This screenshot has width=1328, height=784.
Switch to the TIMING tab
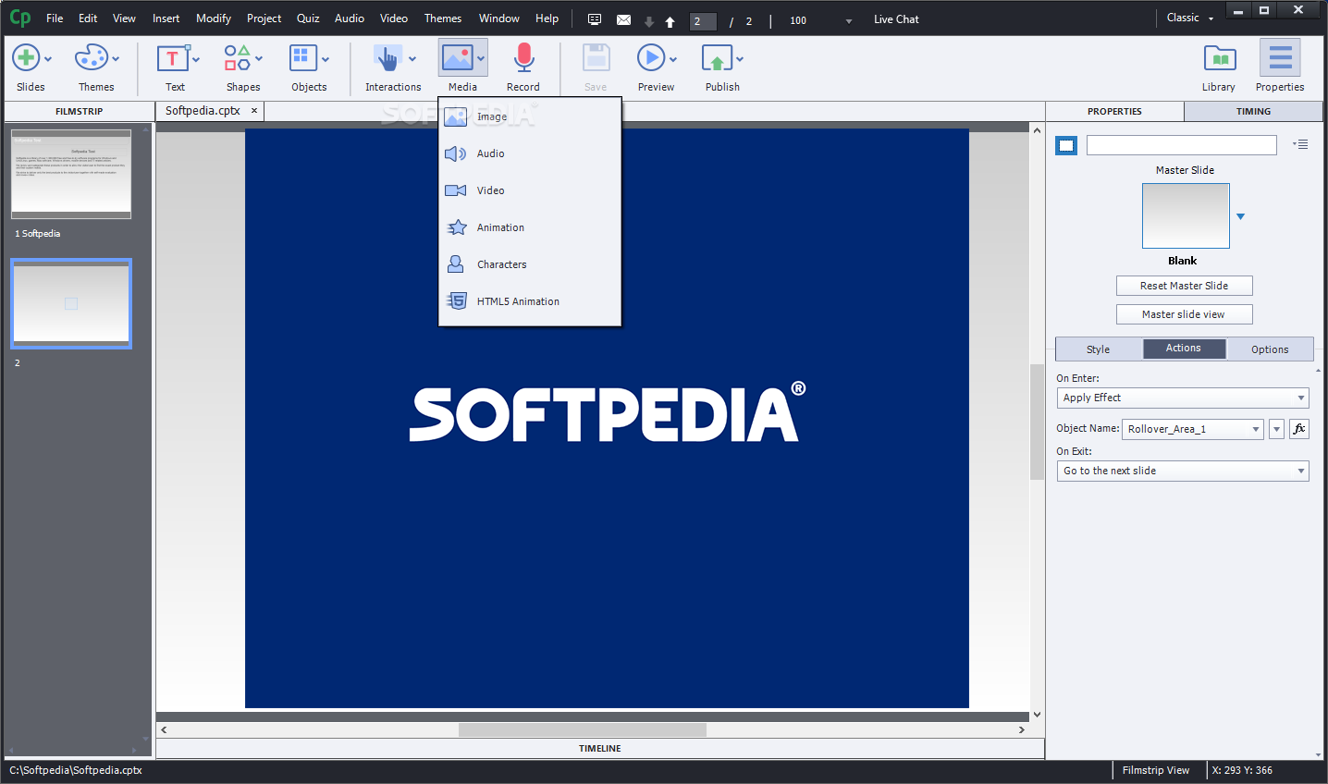point(1253,111)
